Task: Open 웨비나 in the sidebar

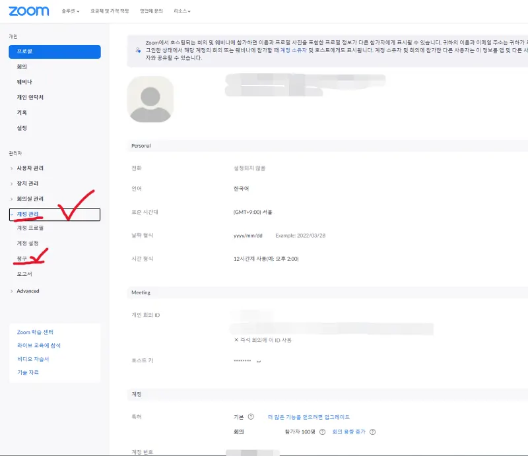Action: (24, 82)
